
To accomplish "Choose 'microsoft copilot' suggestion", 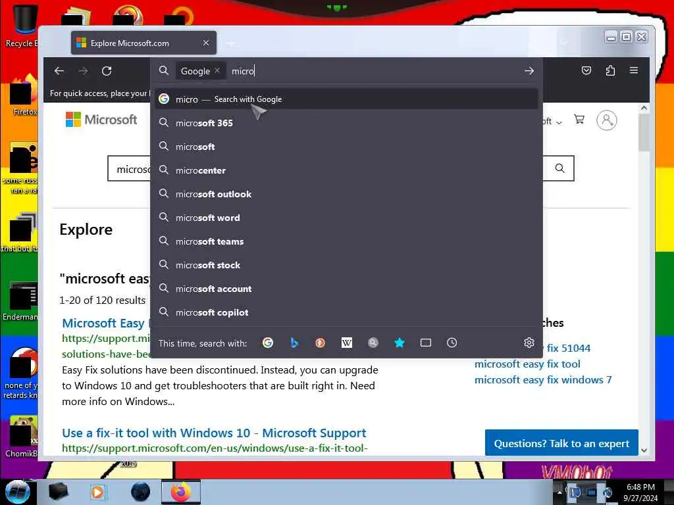I will tap(346, 312).
